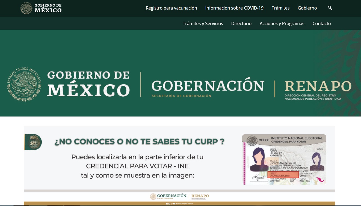
Task: Navigate to Trámites y Servicios
Action: (x=203, y=23)
